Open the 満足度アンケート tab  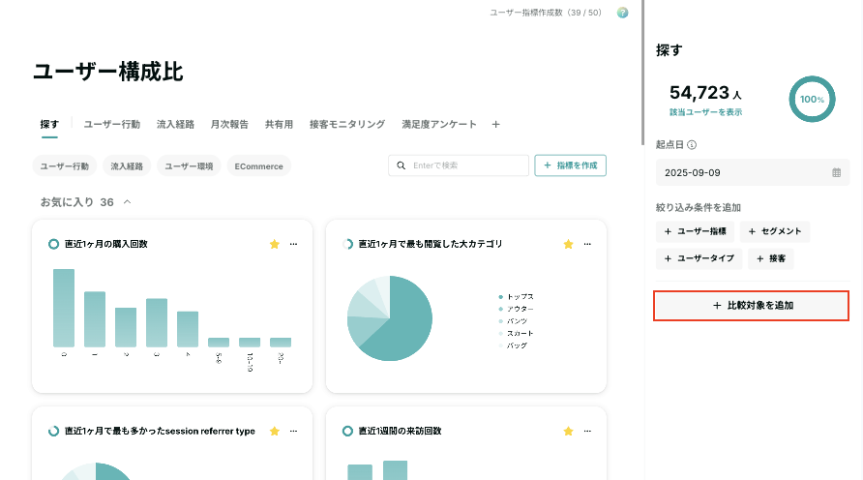coord(439,125)
